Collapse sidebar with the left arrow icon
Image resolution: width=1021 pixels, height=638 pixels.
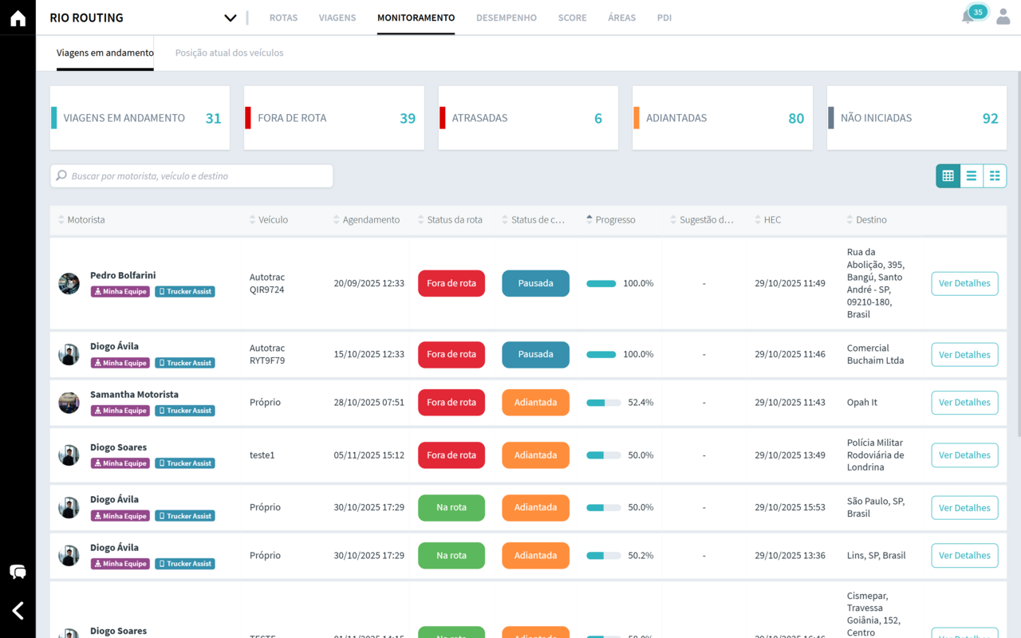(x=18, y=610)
